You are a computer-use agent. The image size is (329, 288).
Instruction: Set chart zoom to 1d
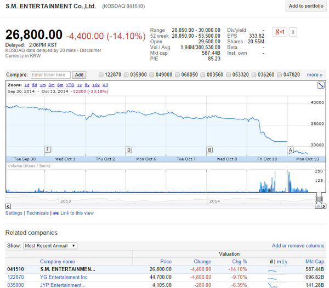27,85
